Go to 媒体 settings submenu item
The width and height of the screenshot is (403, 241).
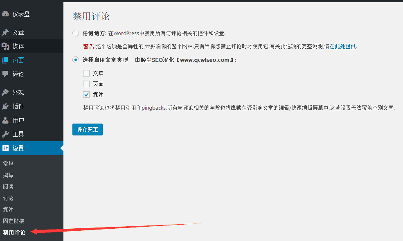pyautogui.click(x=8, y=209)
